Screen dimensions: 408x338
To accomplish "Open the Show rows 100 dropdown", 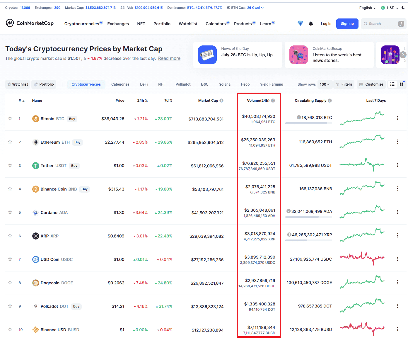I will coord(325,84).
